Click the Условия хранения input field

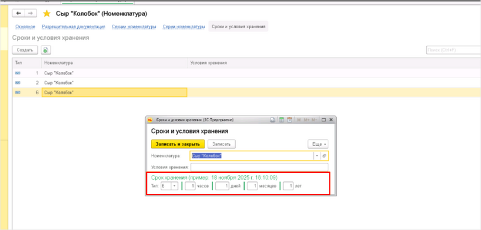pyautogui.click(x=260, y=167)
